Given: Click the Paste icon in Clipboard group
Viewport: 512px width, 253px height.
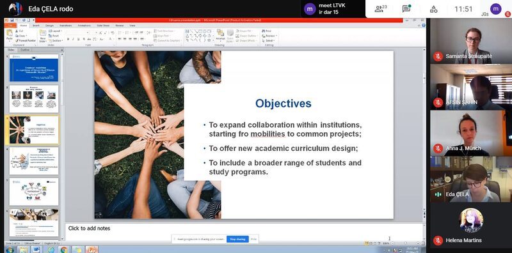Looking at the screenshot, I should [x=10, y=33].
